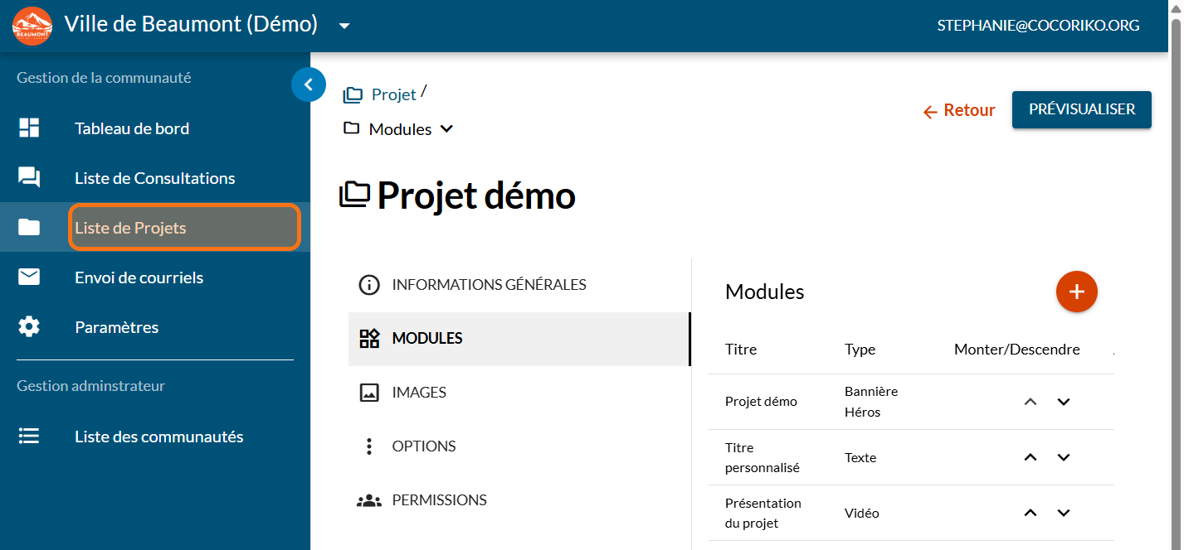Viewport: 1184px width, 550px height.
Task: Click the orange add module plus button
Action: [x=1076, y=292]
